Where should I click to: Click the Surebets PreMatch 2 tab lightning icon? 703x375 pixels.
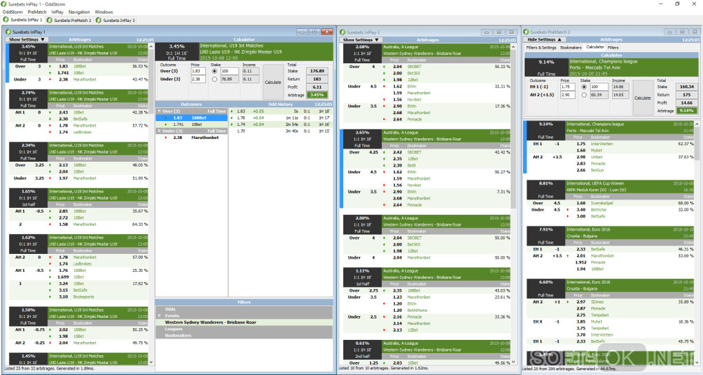tap(50, 20)
